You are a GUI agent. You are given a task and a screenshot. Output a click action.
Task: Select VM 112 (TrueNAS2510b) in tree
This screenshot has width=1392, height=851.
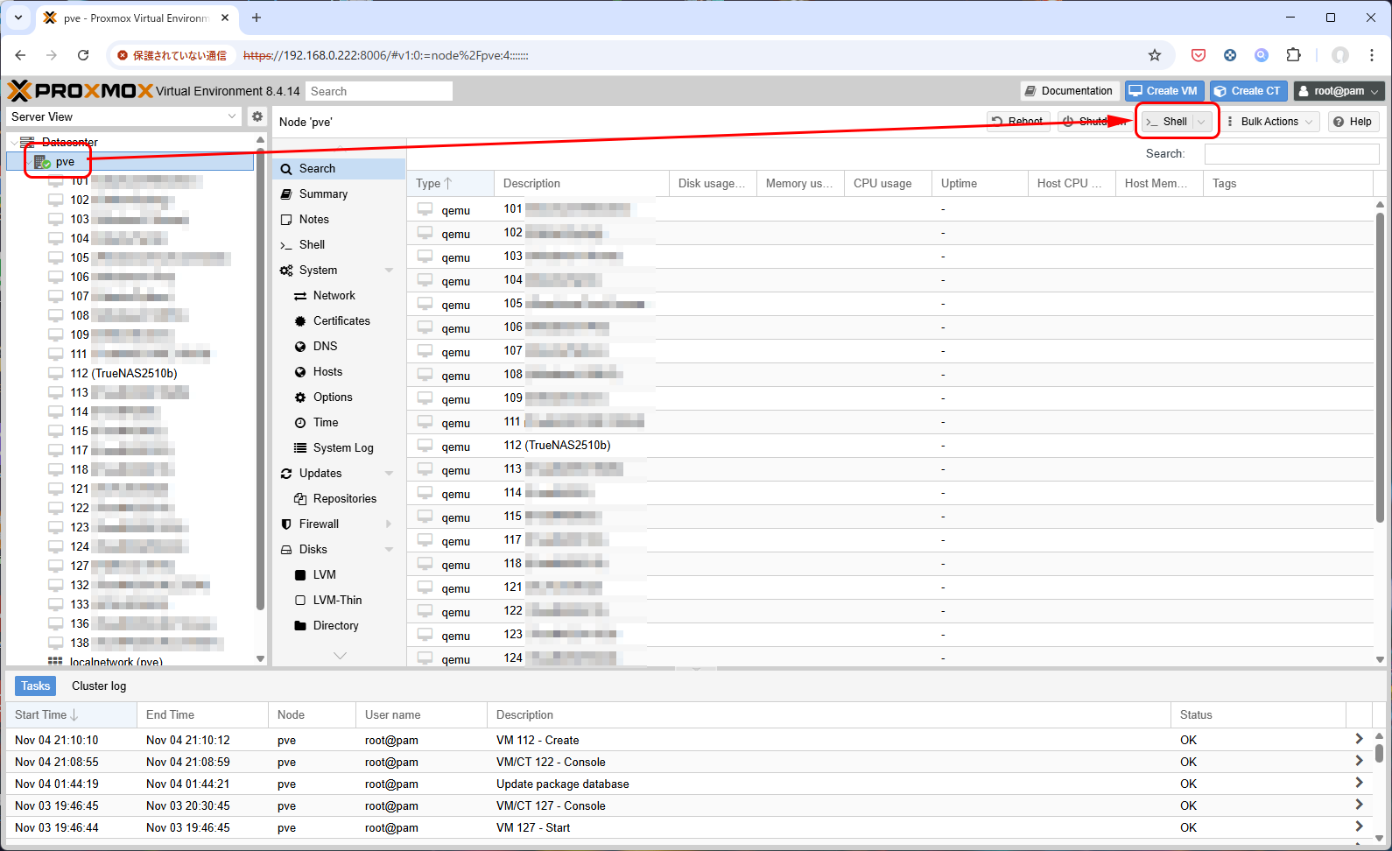coord(123,373)
